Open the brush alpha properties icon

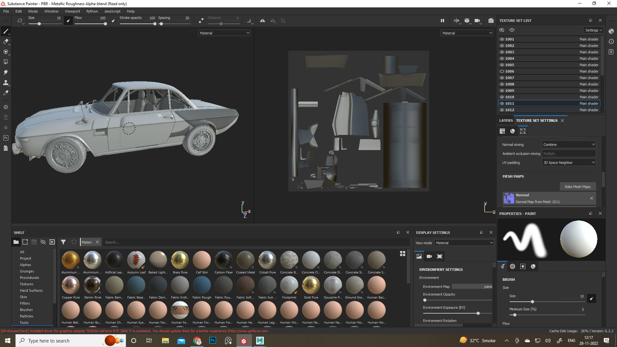tap(513, 266)
